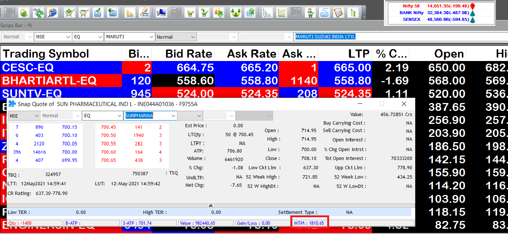Click the blue computer monitor toolbar icon
Screen dimensions: 508x234
[161, 13]
